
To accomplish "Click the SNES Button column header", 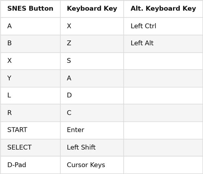I will [30, 9].
